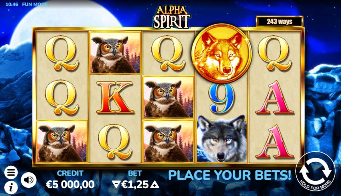Click the bottom-left owl symbol
This screenshot has height=196, width=341.
click(62, 141)
